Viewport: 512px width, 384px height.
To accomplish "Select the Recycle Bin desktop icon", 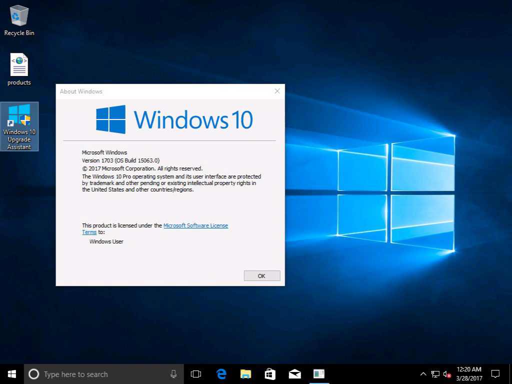I will coord(19,20).
